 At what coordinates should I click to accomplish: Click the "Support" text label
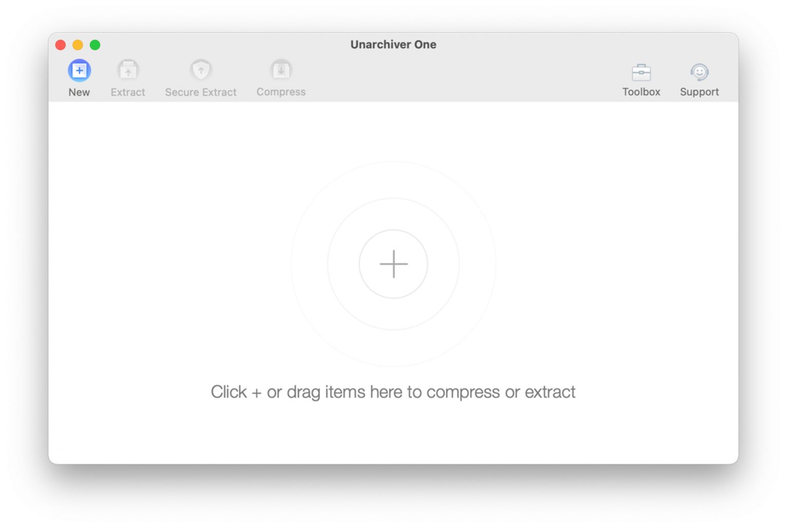699,92
